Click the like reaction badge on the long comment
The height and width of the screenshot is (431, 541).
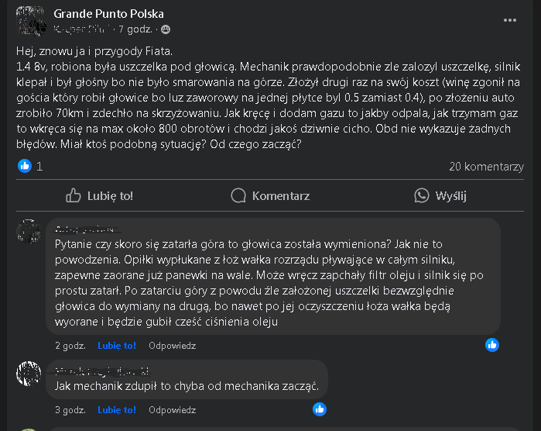(491, 345)
